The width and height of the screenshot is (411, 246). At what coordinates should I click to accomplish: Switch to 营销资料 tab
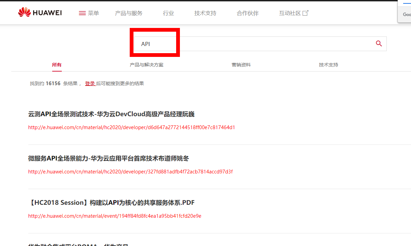[241, 65]
